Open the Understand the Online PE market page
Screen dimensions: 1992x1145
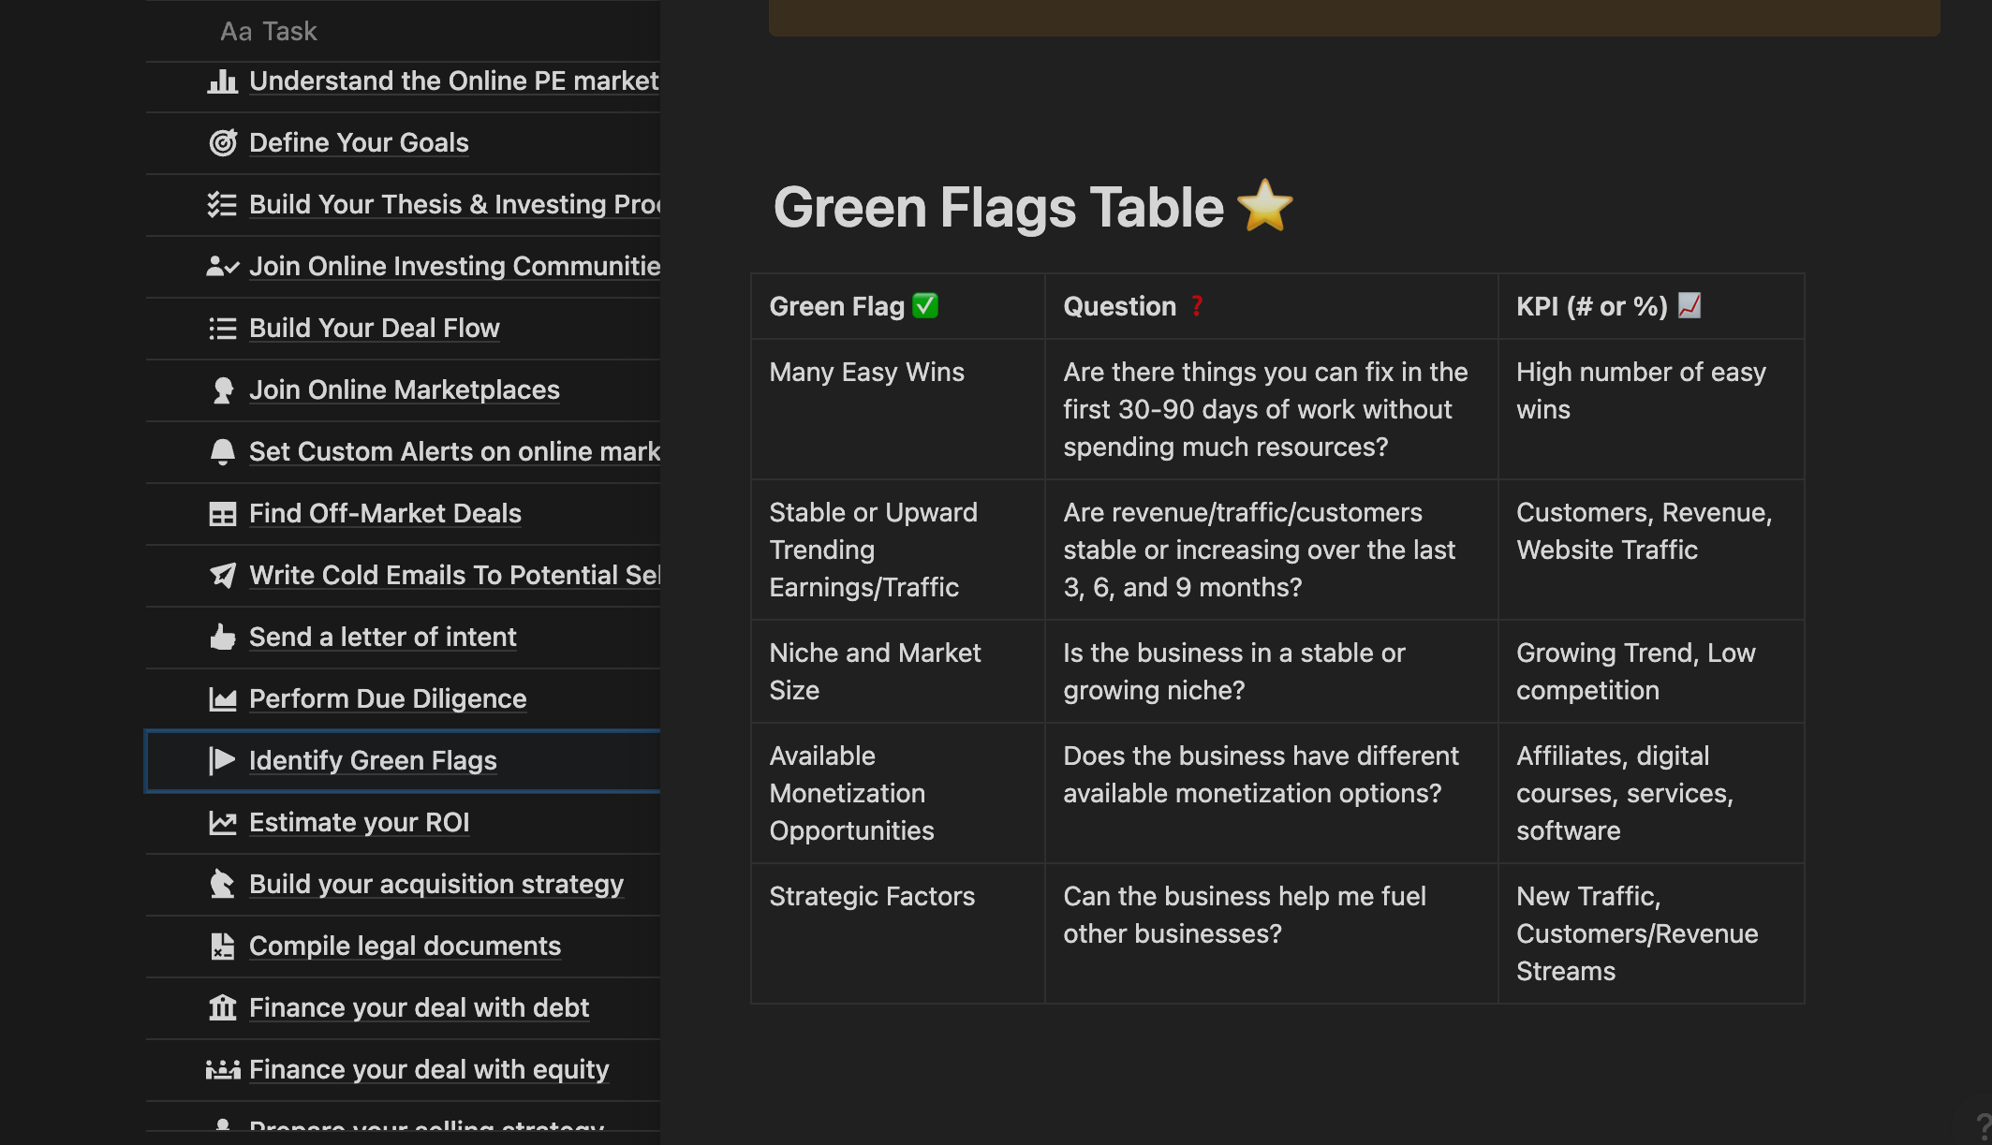click(454, 81)
